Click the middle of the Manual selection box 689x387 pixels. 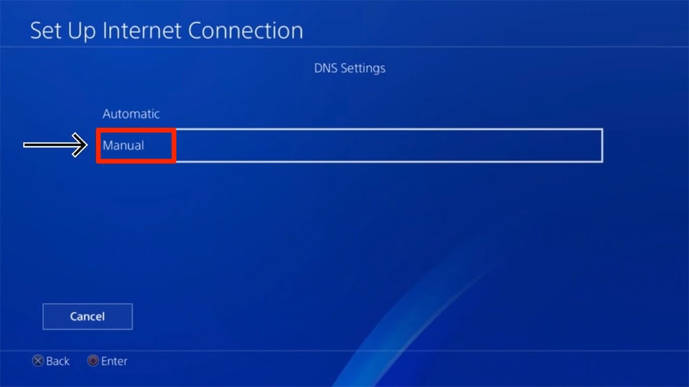(x=350, y=146)
